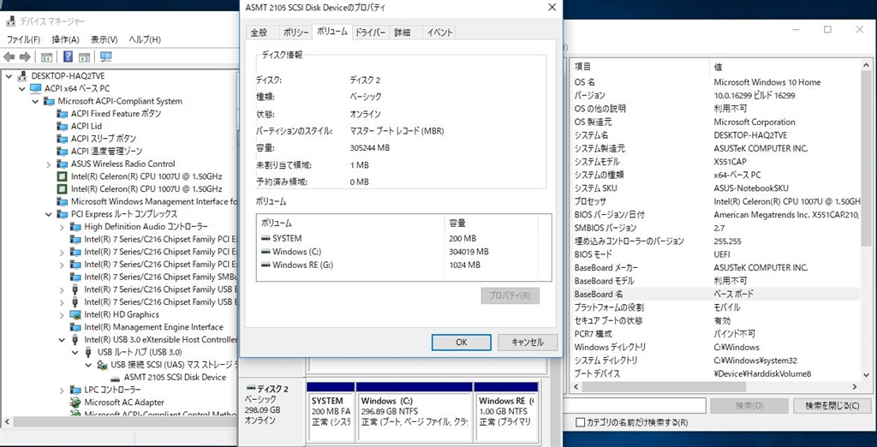Select the セキュア ブートの状態 row
The height and width of the screenshot is (447, 877).
(715, 321)
